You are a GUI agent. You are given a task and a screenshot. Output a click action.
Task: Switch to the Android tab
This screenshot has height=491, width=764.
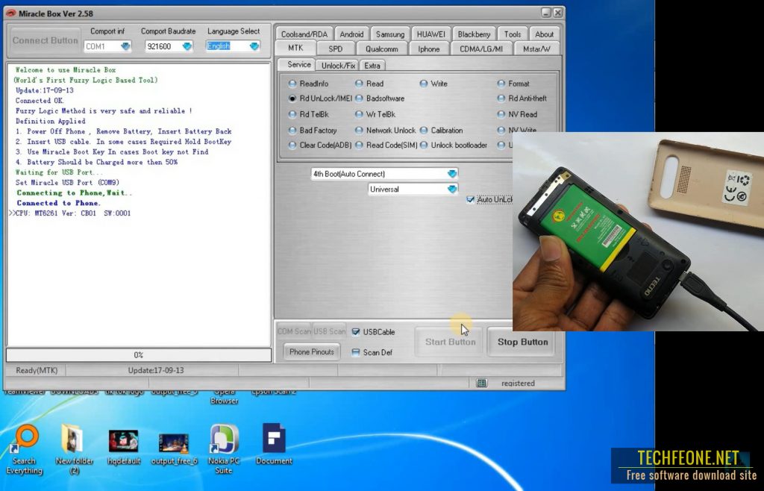352,34
